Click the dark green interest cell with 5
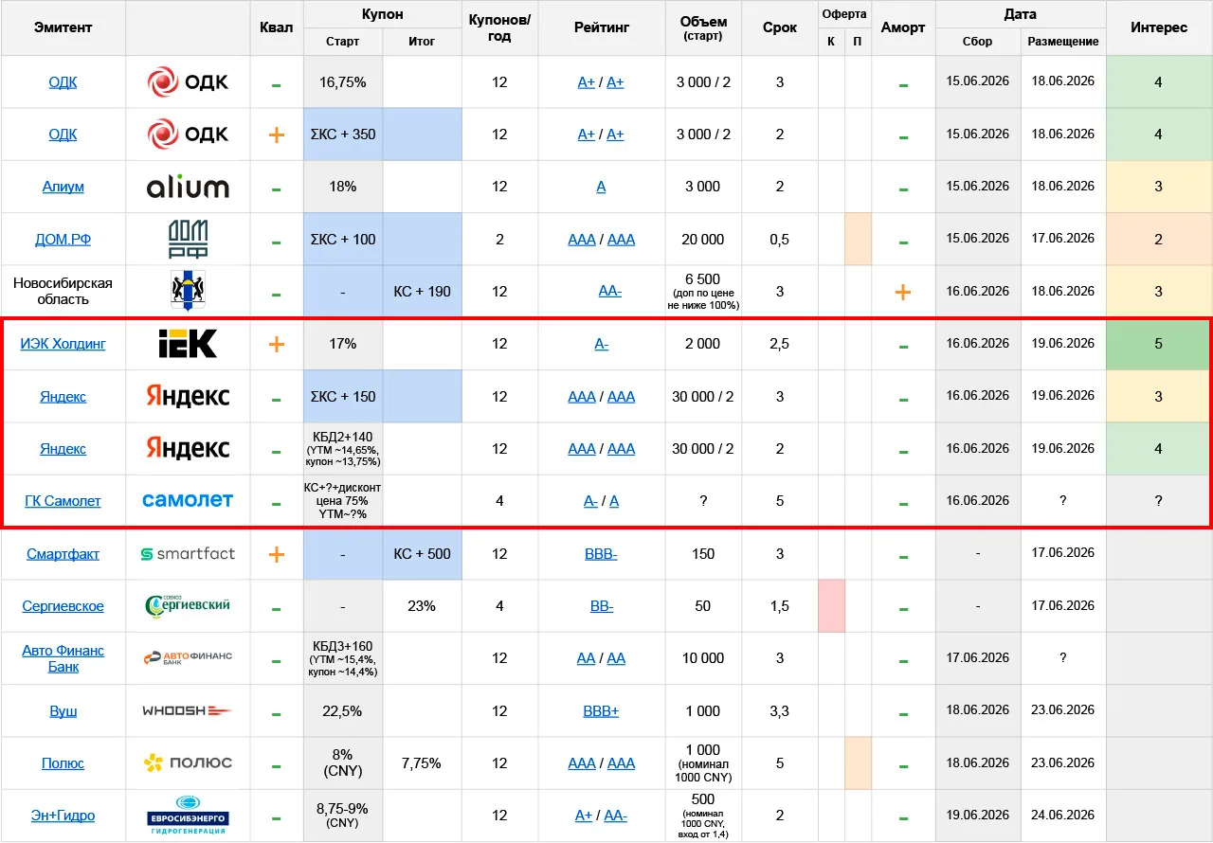Viewport: 1213px width, 843px height. click(1158, 344)
